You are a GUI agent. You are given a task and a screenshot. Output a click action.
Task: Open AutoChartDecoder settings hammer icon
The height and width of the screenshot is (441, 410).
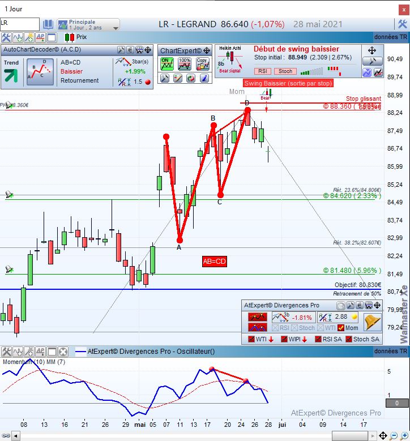pos(121,50)
